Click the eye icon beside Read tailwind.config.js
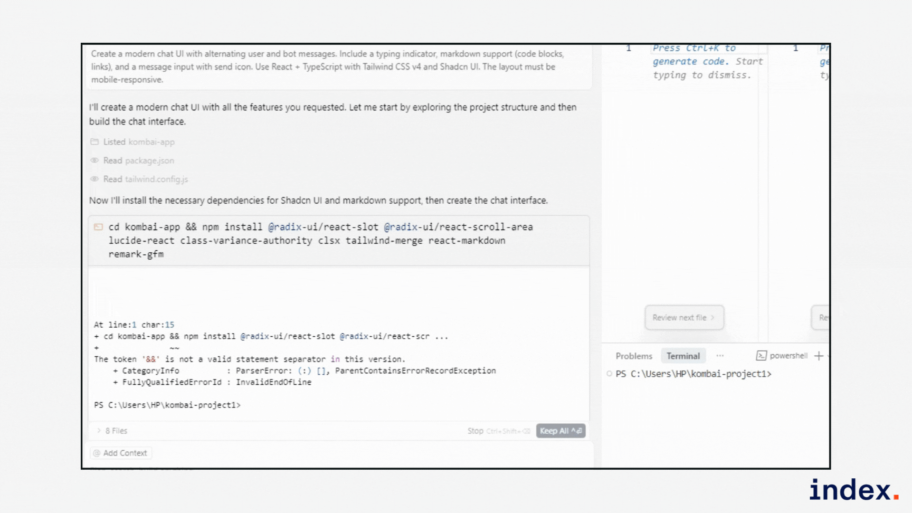912x513 pixels. click(x=95, y=179)
